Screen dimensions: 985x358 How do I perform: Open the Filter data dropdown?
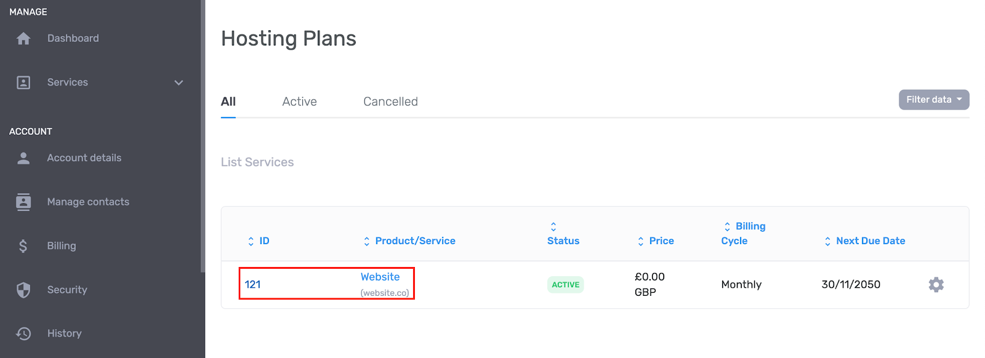934,100
